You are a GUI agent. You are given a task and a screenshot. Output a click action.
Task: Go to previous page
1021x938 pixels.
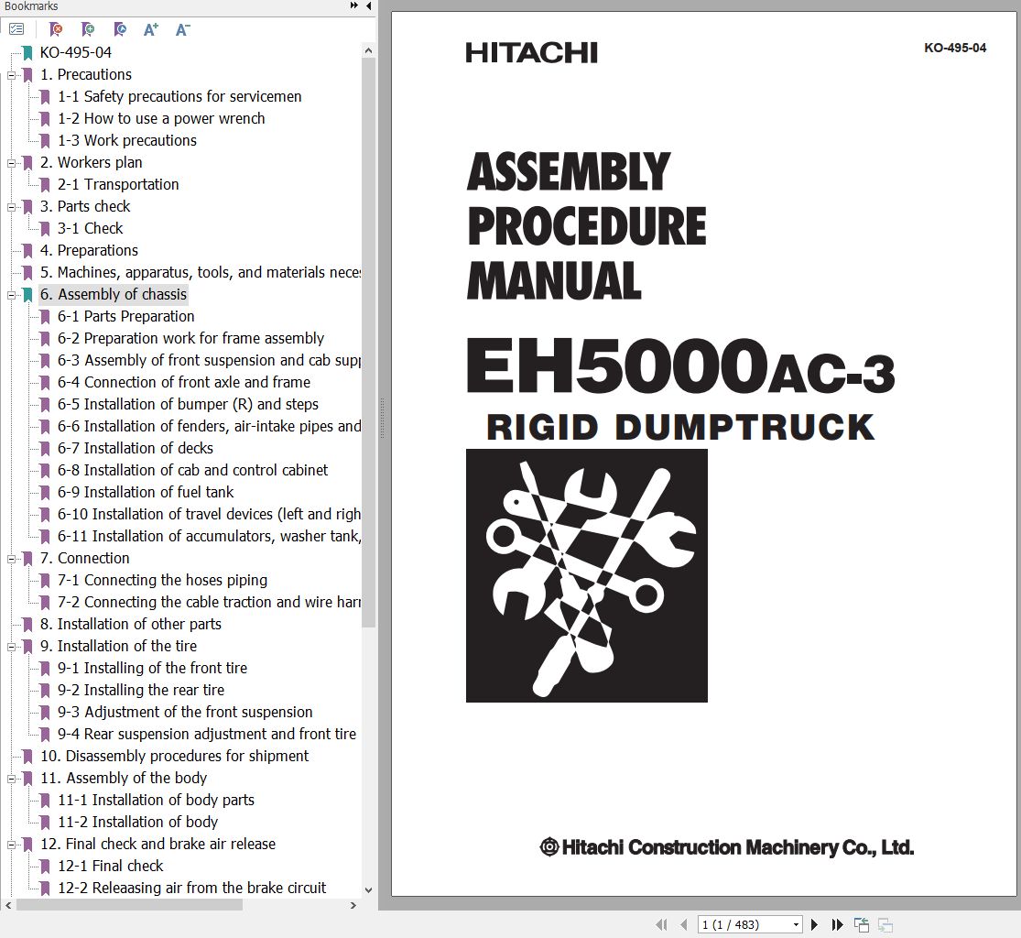[x=683, y=924]
